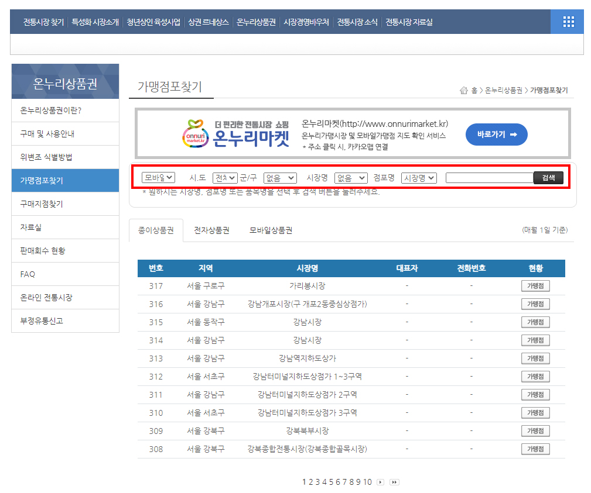Open the 시장명 market name dropdown
This screenshot has width=591, height=493.
click(350, 177)
